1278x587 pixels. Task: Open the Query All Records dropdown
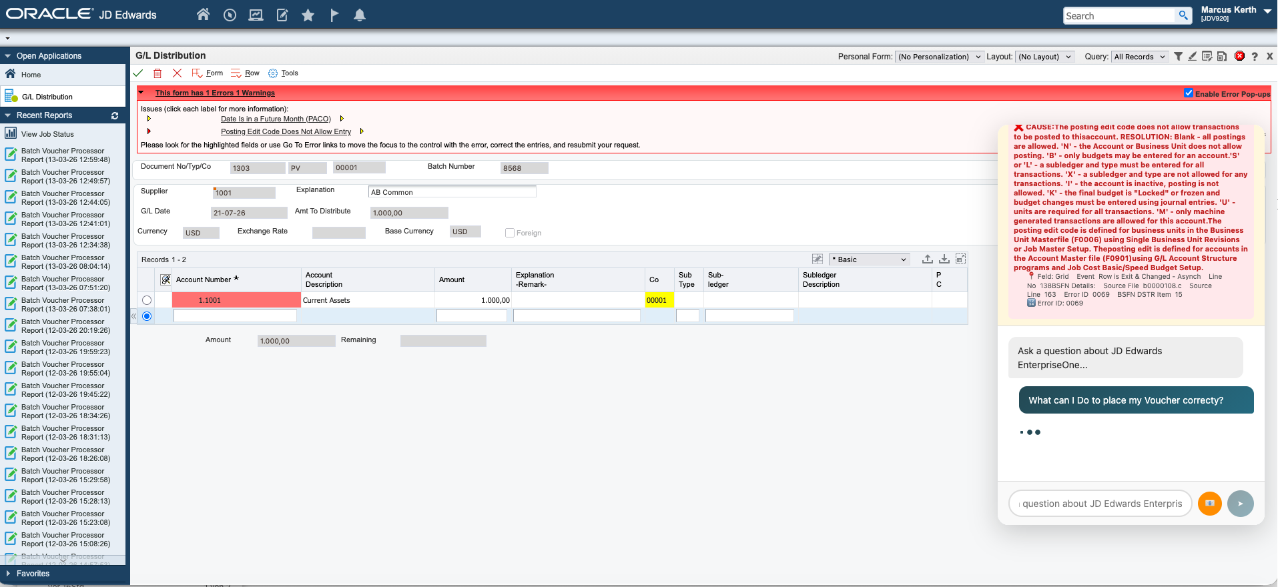[x=1139, y=57]
